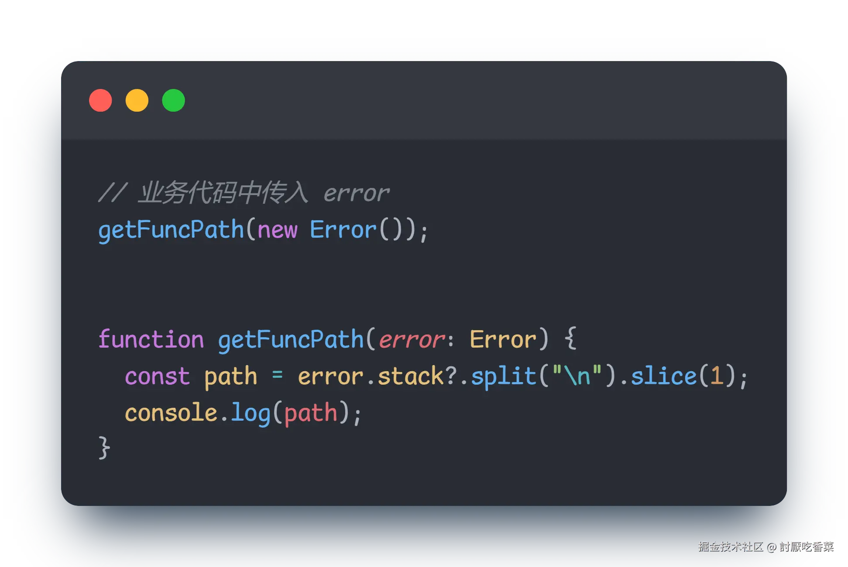This screenshot has width=848, height=567.
Task: Click the italic red 'error' parameter
Action: click(412, 340)
